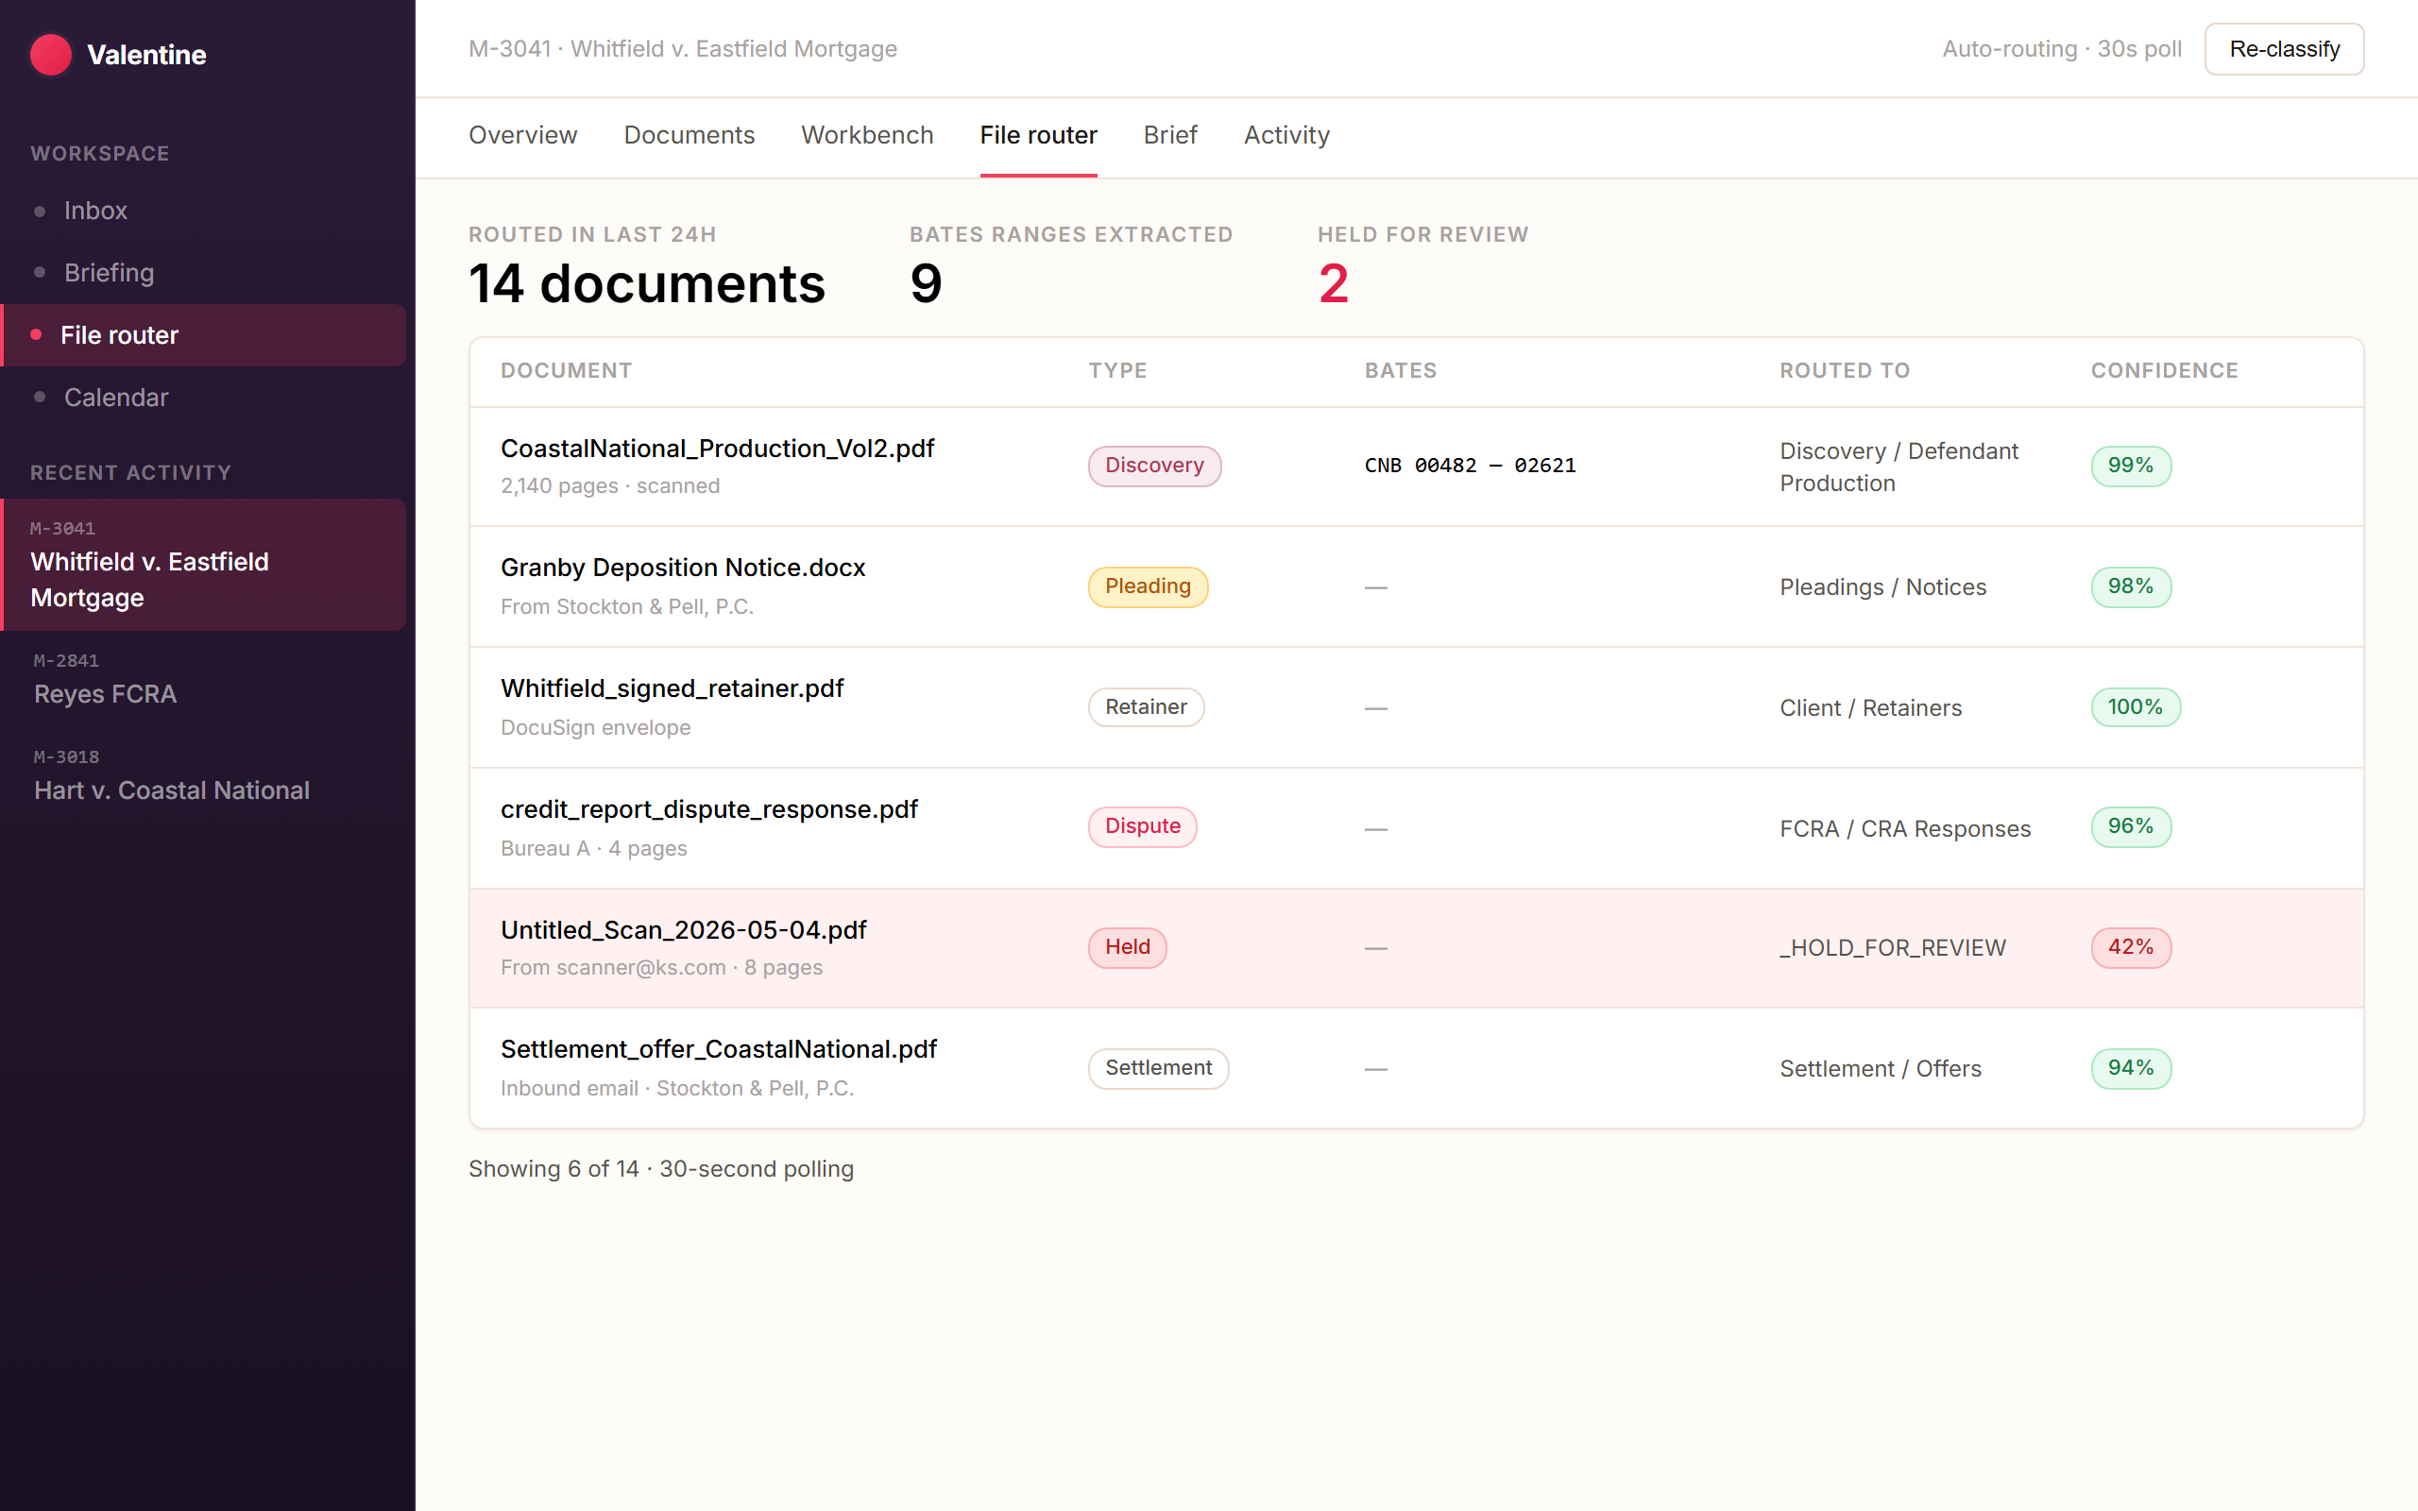Click 'From scanner@ks.com · 8 pages' subtitle
Viewport: 2418px width, 1511px height.
(x=661, y=968)
